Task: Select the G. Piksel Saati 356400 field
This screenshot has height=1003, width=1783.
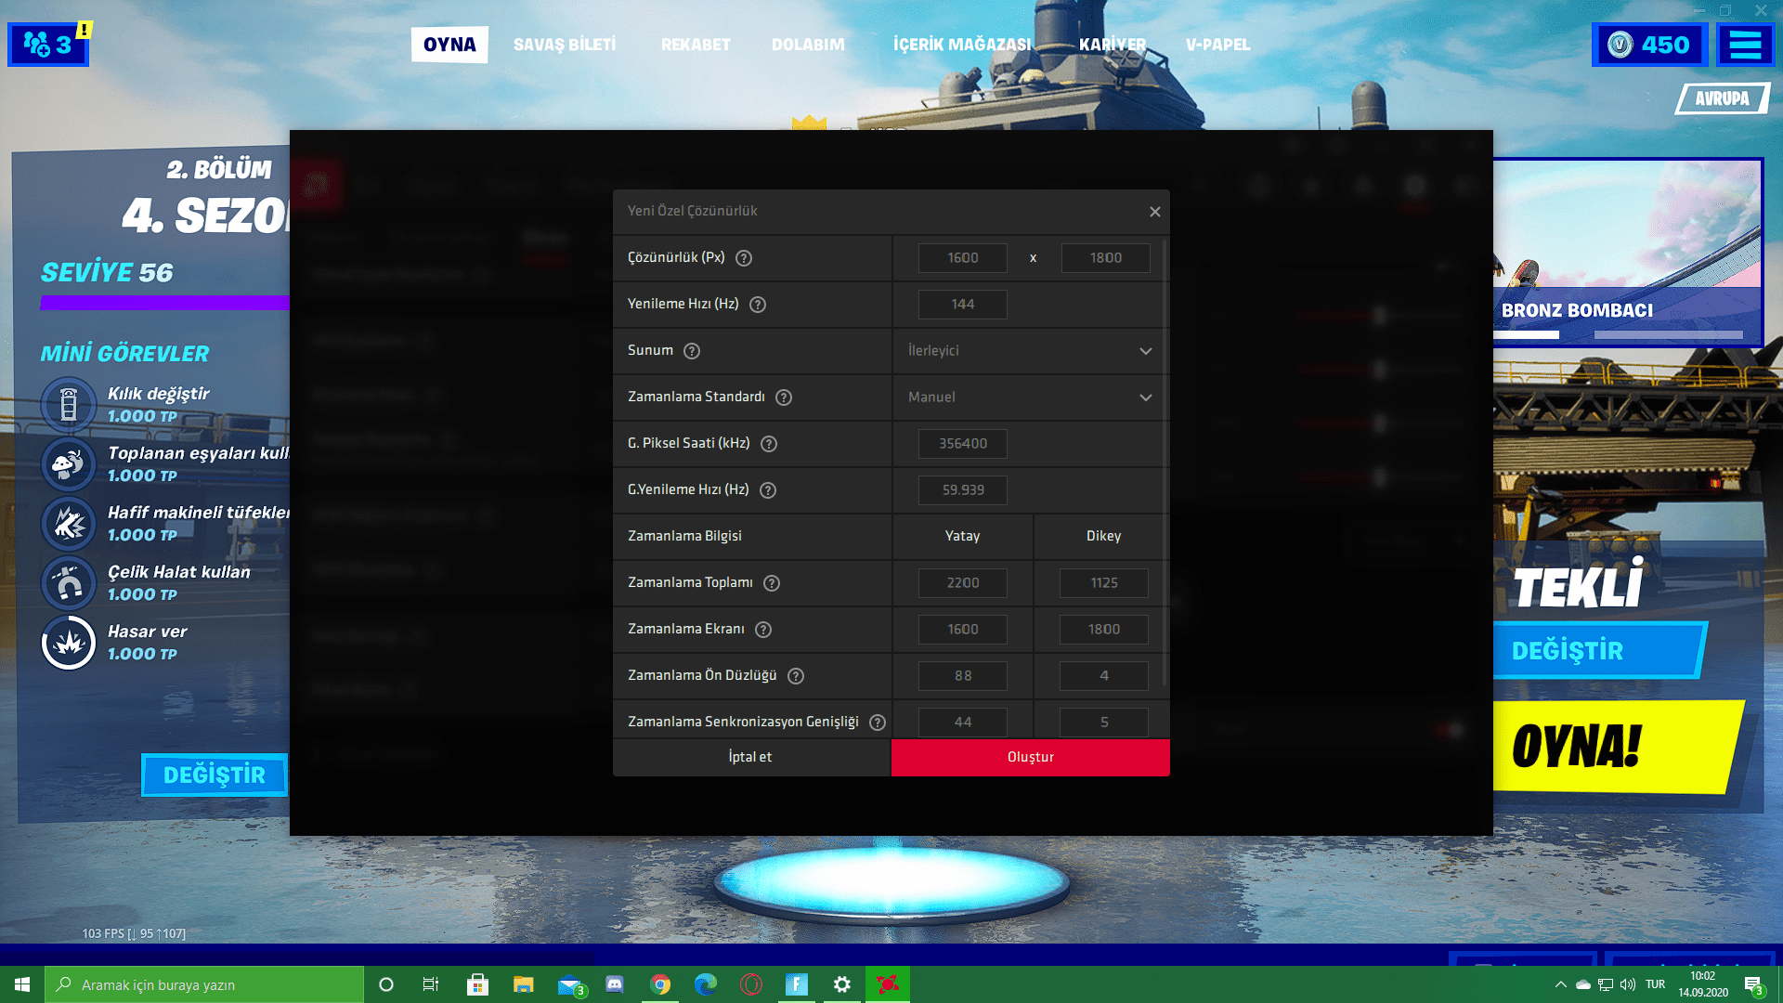Action: click(962, 444)
